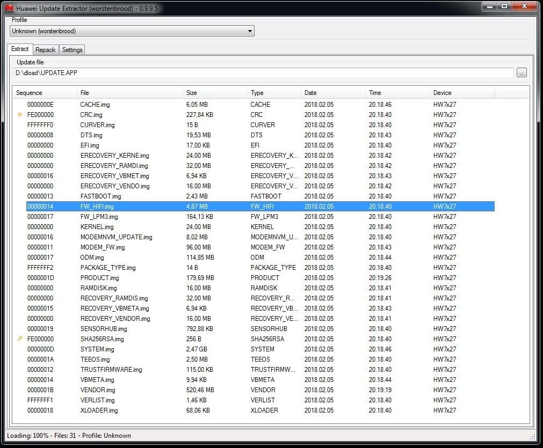Sort by the Date column header
The width and height of the screenshot is (543, 448).
tap(333, 93)
